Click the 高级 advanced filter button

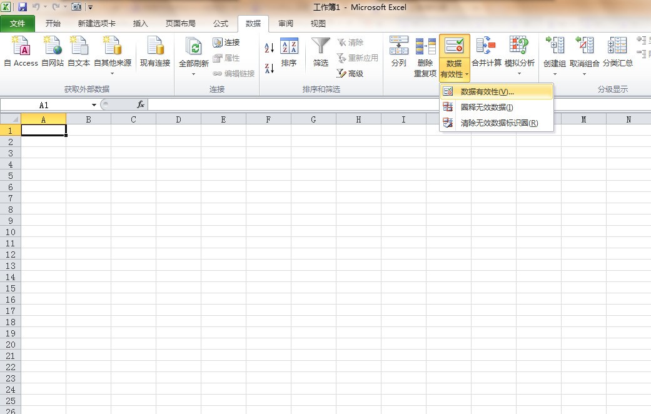pos(350,74)
